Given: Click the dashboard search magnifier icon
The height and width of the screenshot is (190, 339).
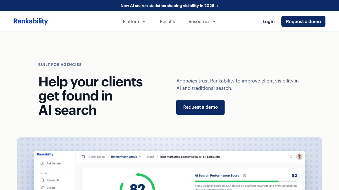Looking at the screenshot, I should pos(291,157).
